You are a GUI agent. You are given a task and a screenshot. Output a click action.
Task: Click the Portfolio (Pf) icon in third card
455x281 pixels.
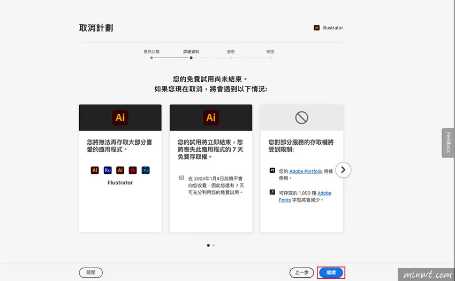click(x=272, y=171)
